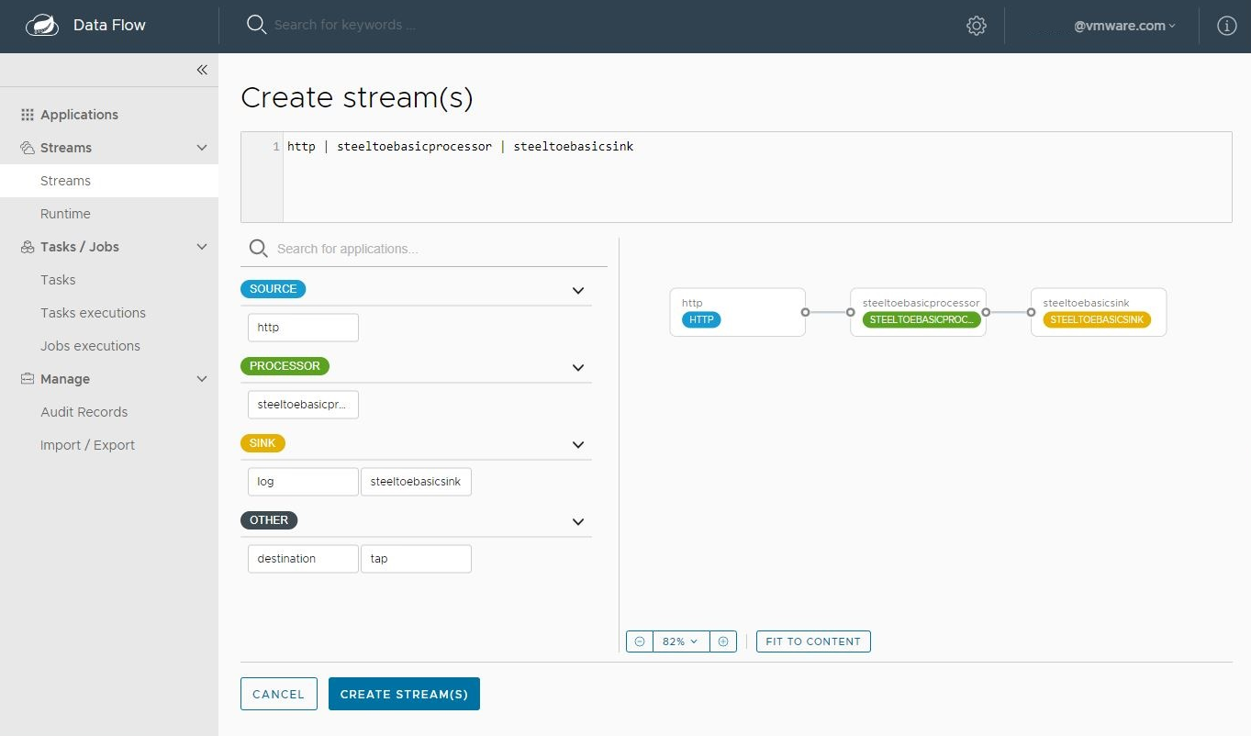Click the zoom out minus control
This screenshot has height=736, width=1251.
click(640, 641)
